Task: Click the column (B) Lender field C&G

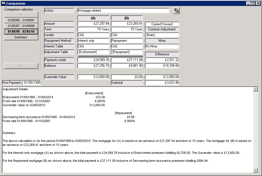Action: tap(127, 35)
